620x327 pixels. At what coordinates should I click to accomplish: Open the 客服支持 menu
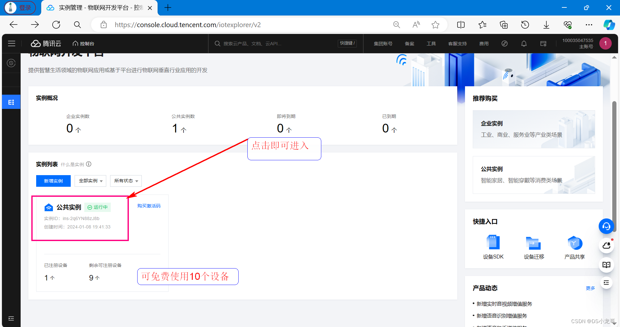pyautogui.click(x=457, y=43)
